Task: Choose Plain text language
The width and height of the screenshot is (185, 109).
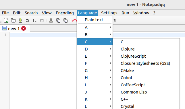Action: pyautogui.click(x=95, y=20)
